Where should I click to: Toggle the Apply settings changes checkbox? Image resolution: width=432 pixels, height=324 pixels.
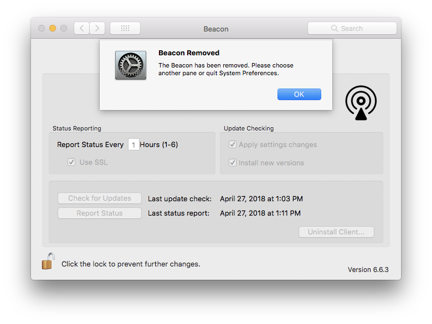pyautogui.click(x=233, y=144)
